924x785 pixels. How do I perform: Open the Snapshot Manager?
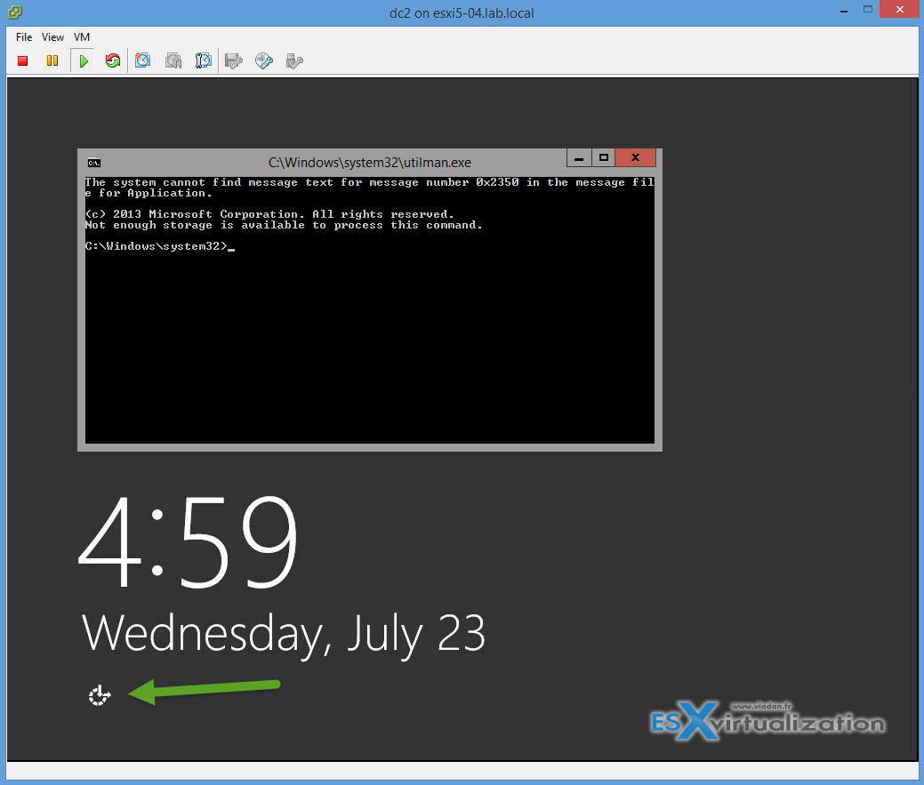pyautogui.click(x=203, y=60)
